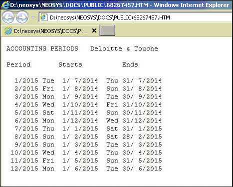This screenshot has height=187, width=233.
Task: Click period '1/2015' in the list
Action: click(26, 80)
